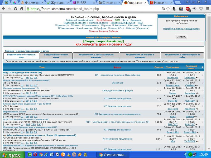Open the half-moon contrast extension
Viewport: 211px width, 158px height.
pos(175,9)
